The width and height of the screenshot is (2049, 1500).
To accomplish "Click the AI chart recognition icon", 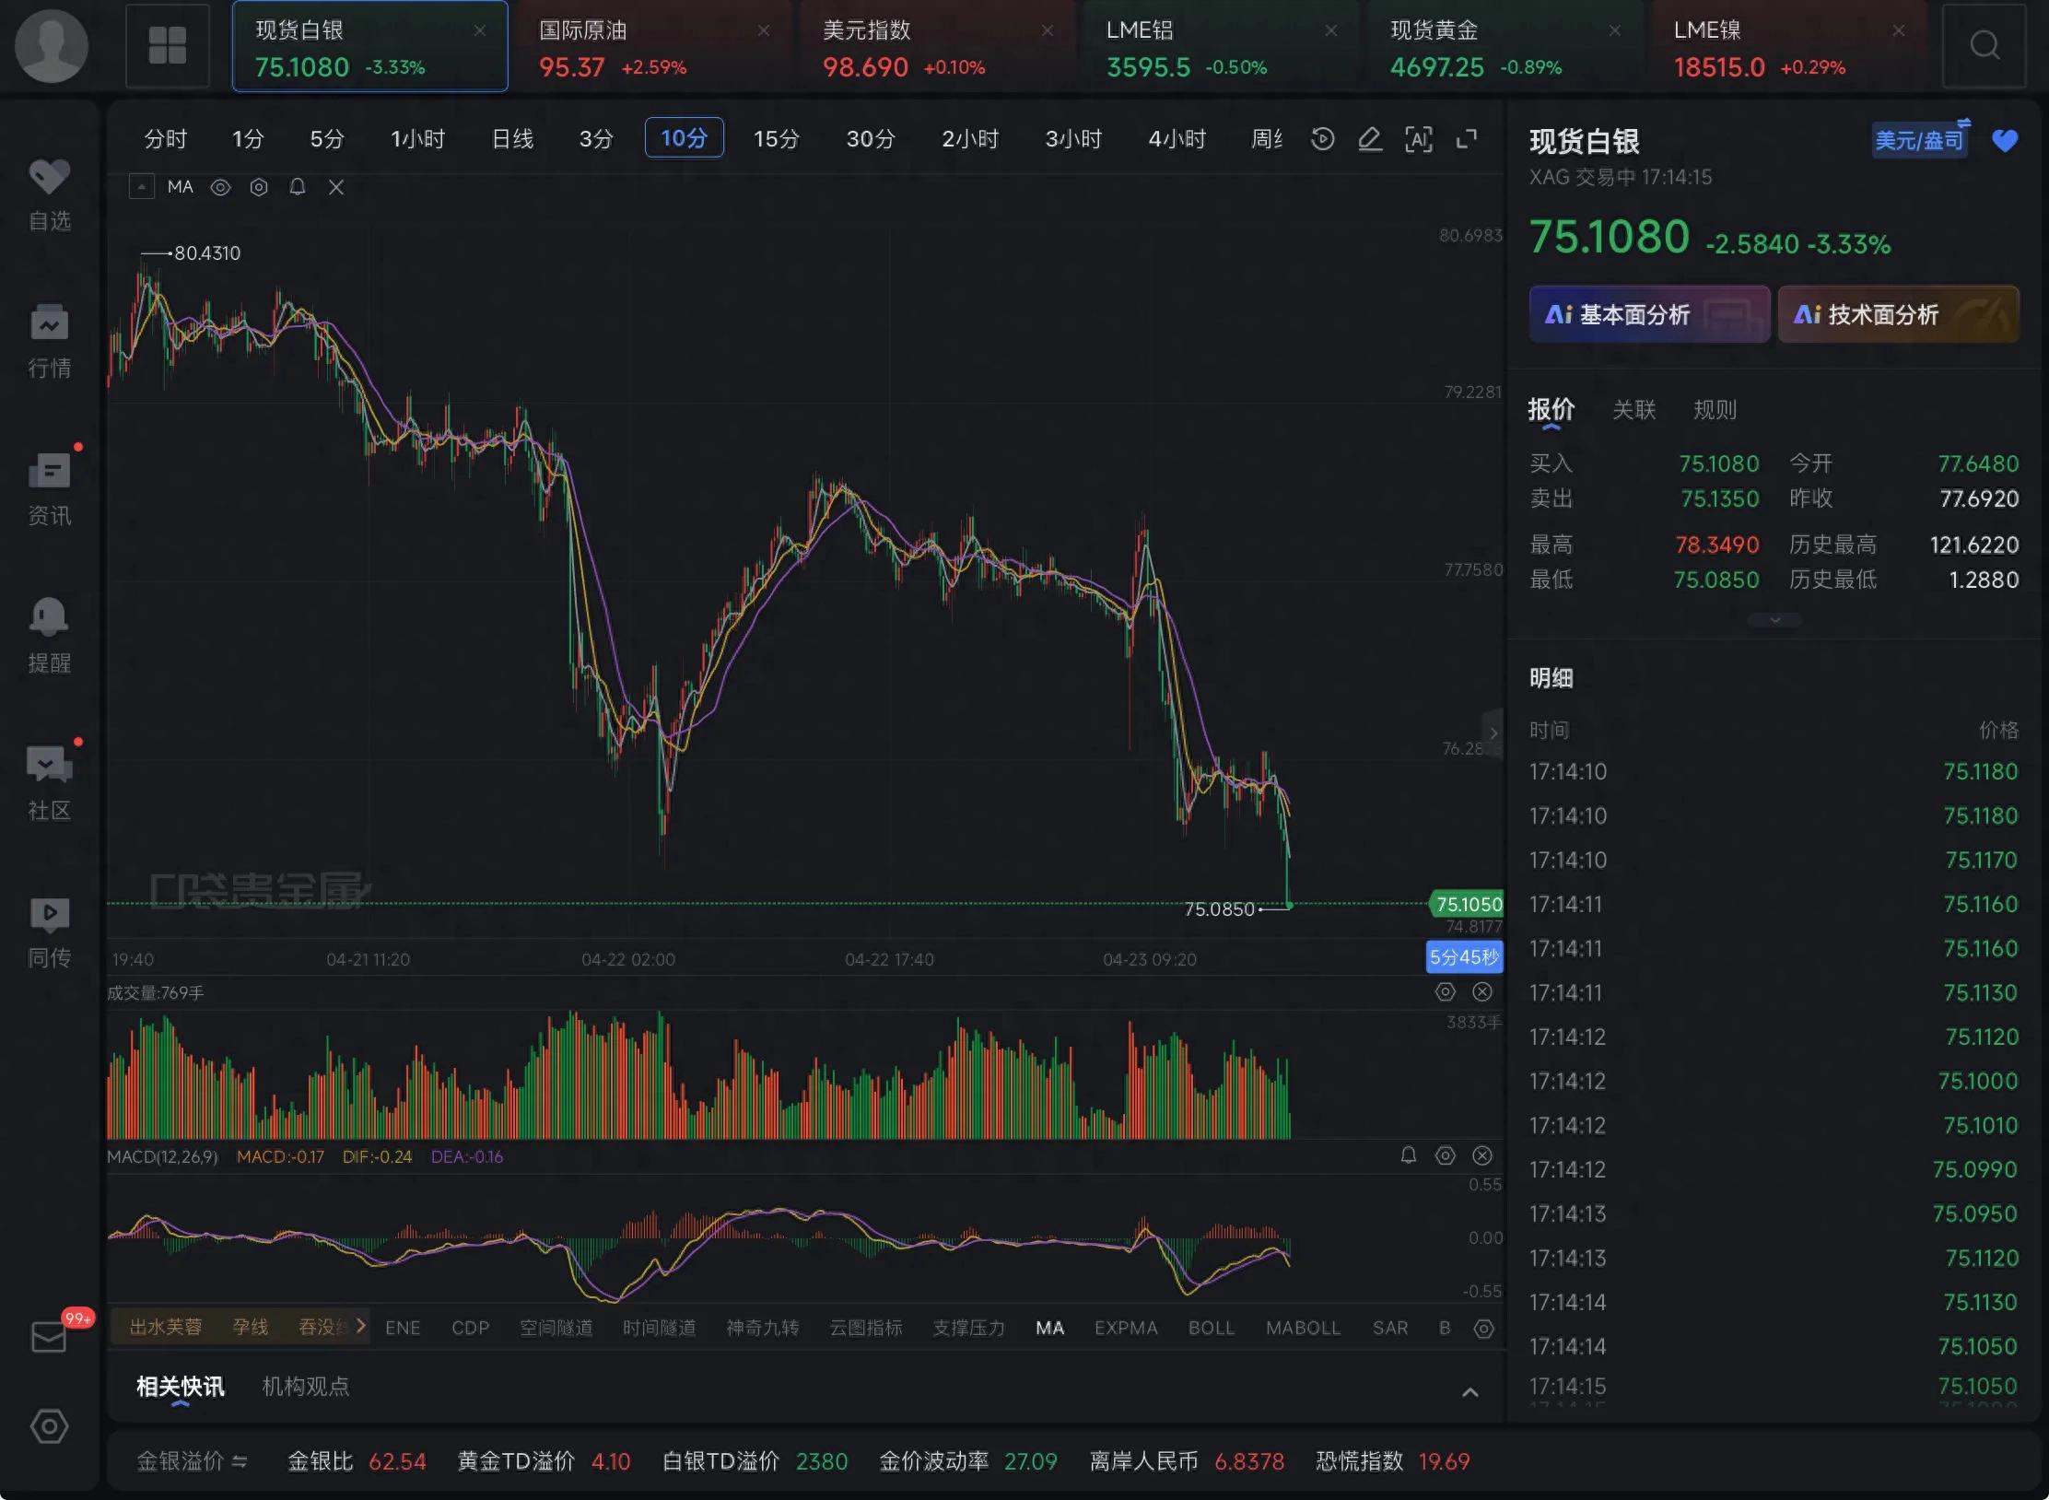I will [x=1418, y=139].
